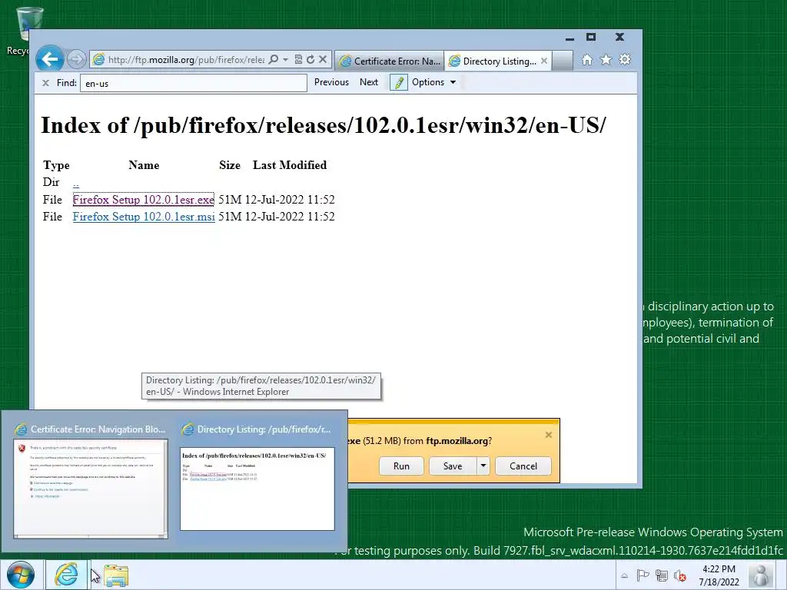Open Favorites with the star icon
This screenshot has width=787, height=590.
pos(606,60)
